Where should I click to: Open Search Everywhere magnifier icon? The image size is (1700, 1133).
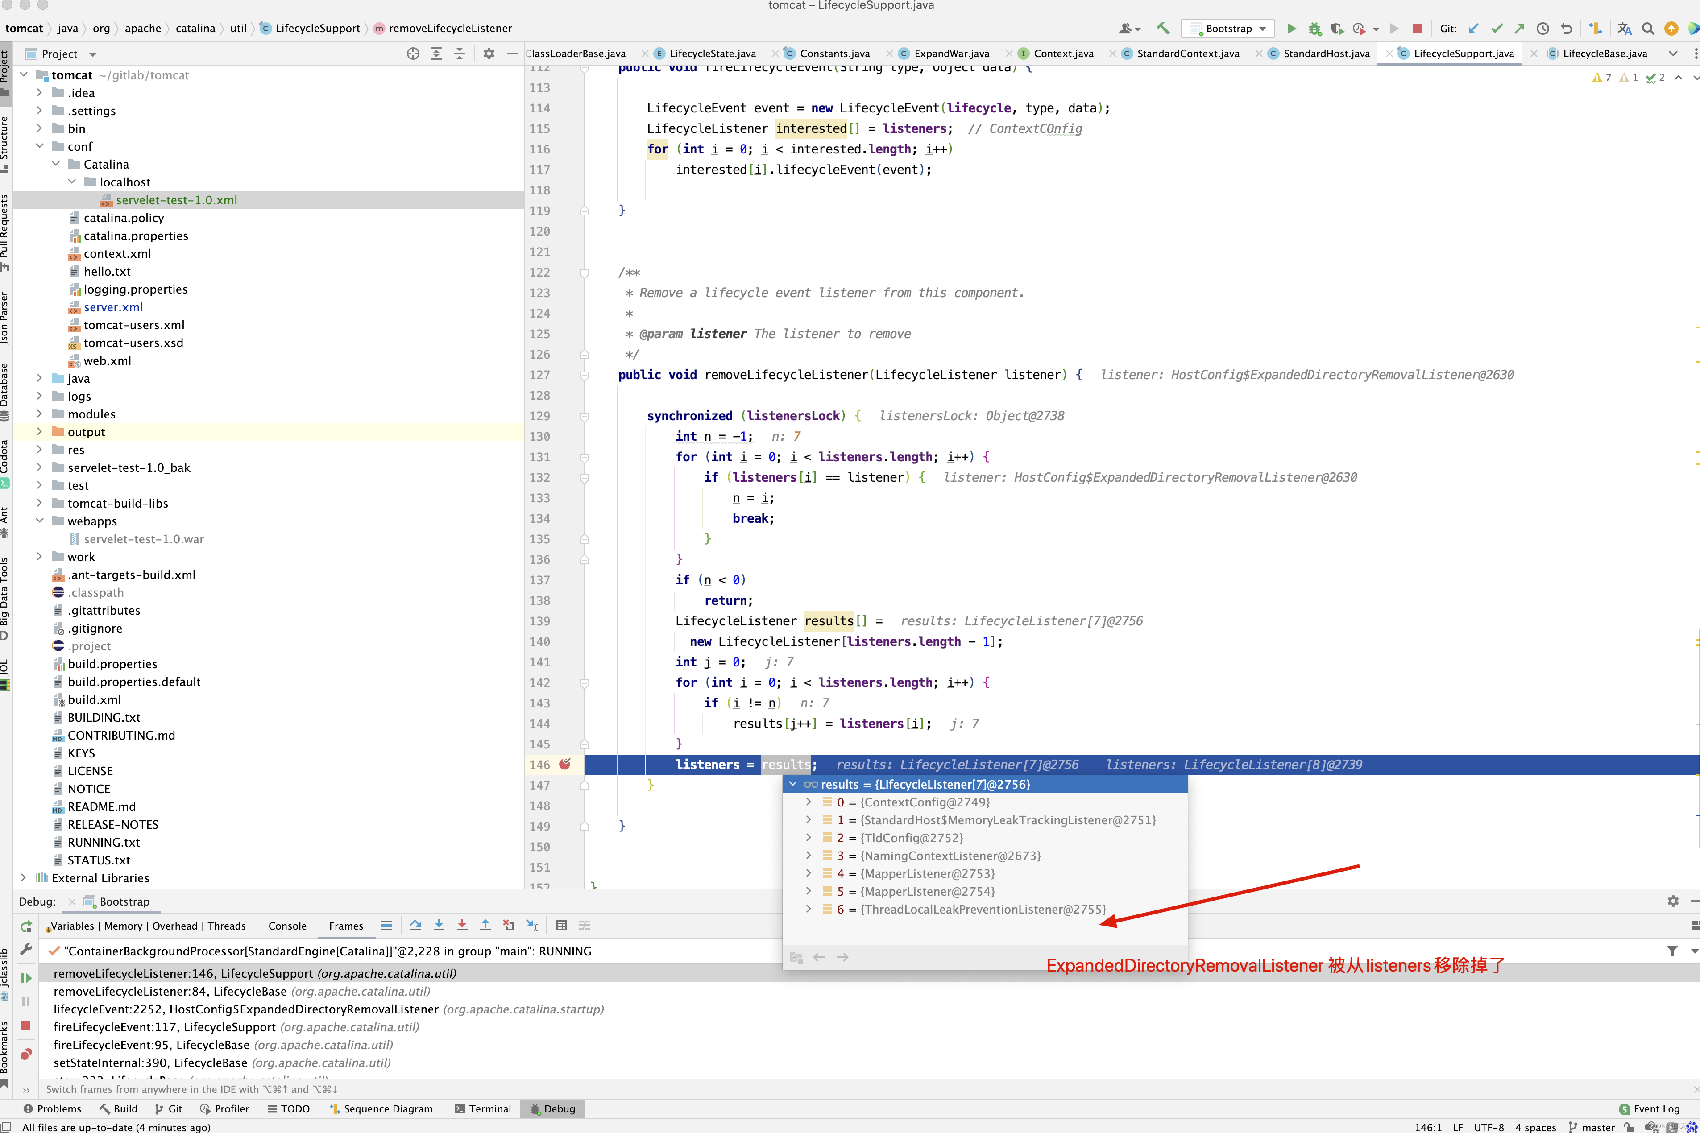(1648, 29)
